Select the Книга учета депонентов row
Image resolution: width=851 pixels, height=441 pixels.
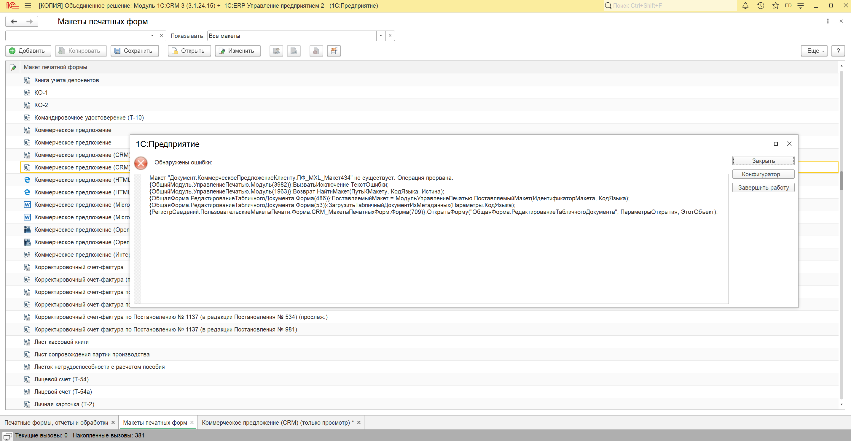(x=422, y=80)
